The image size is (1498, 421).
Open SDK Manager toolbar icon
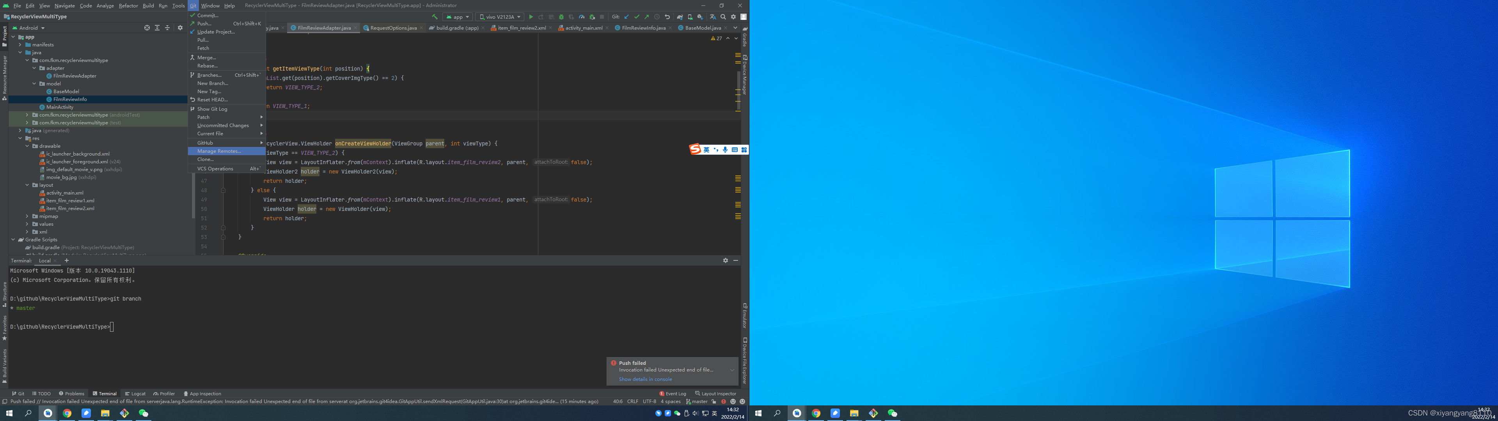click(x=701, y=17)
